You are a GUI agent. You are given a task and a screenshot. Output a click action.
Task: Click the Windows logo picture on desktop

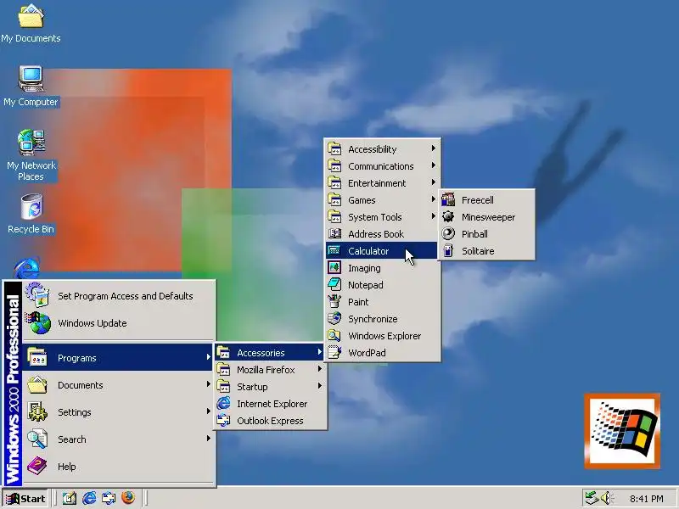622,431
